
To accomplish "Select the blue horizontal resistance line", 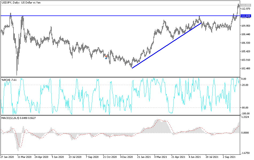I will pos(120,16).
